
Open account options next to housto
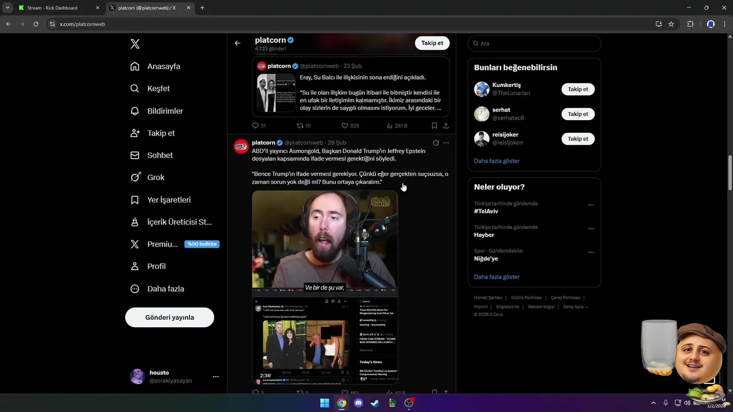tap(216, 377)
